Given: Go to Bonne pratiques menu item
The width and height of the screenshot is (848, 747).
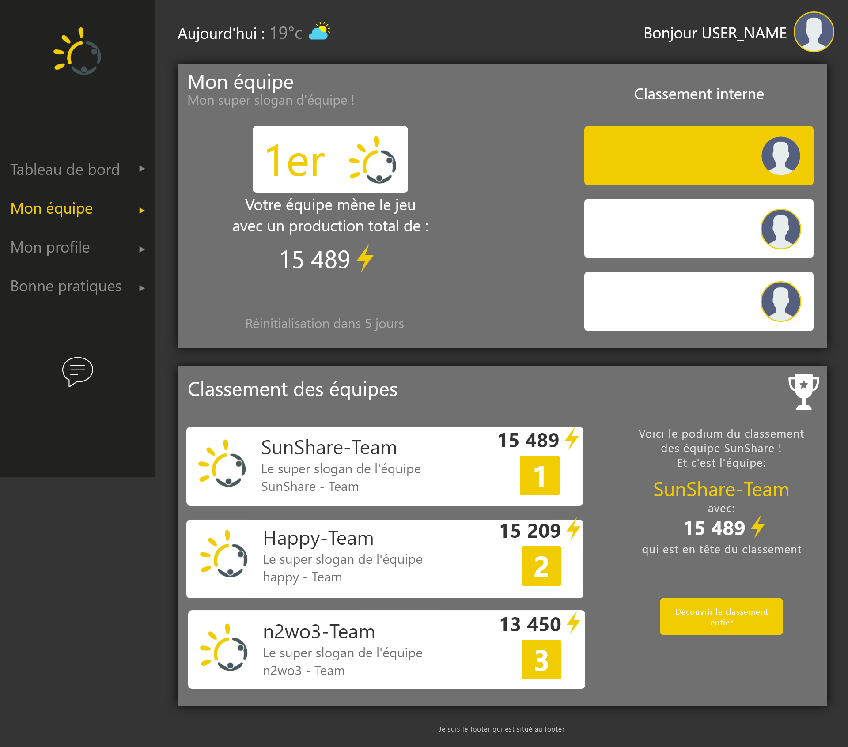Looking at the screenshot, I should click(x=66, y=286).
